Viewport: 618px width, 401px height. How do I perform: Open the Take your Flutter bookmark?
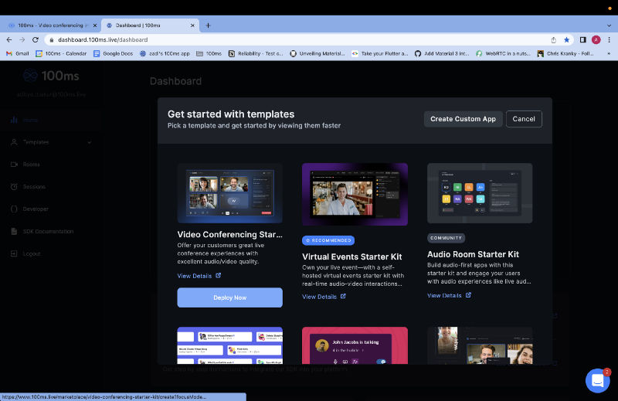380,53
